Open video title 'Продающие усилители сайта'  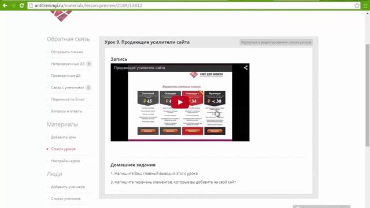[x=139, y=68]
